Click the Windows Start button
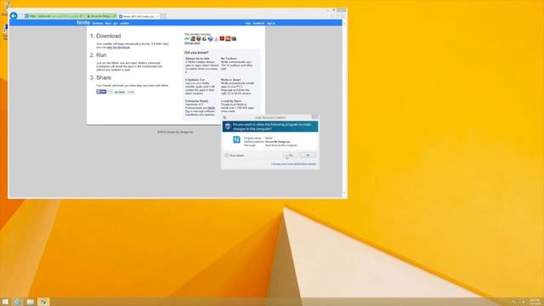544x306 pixels. [x=5, y=302]
